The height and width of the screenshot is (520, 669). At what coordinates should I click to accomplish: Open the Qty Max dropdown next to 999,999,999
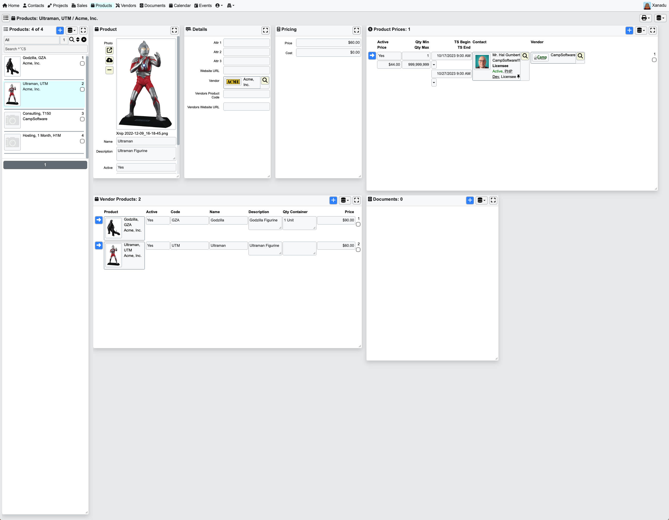point(434,65)
